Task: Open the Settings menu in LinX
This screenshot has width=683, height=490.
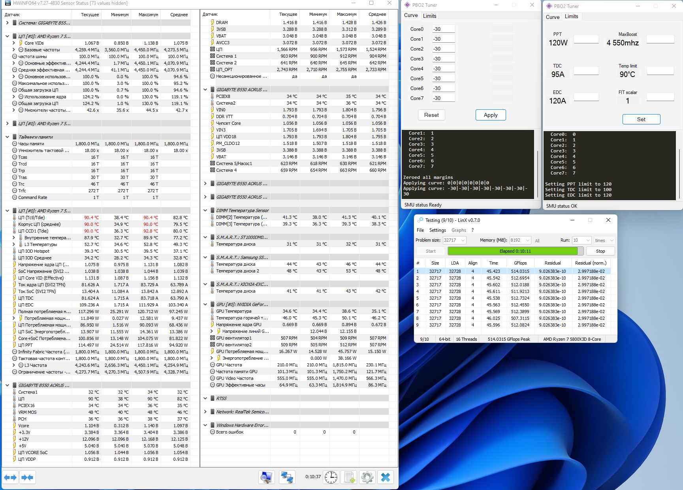Action: point(437,230)
